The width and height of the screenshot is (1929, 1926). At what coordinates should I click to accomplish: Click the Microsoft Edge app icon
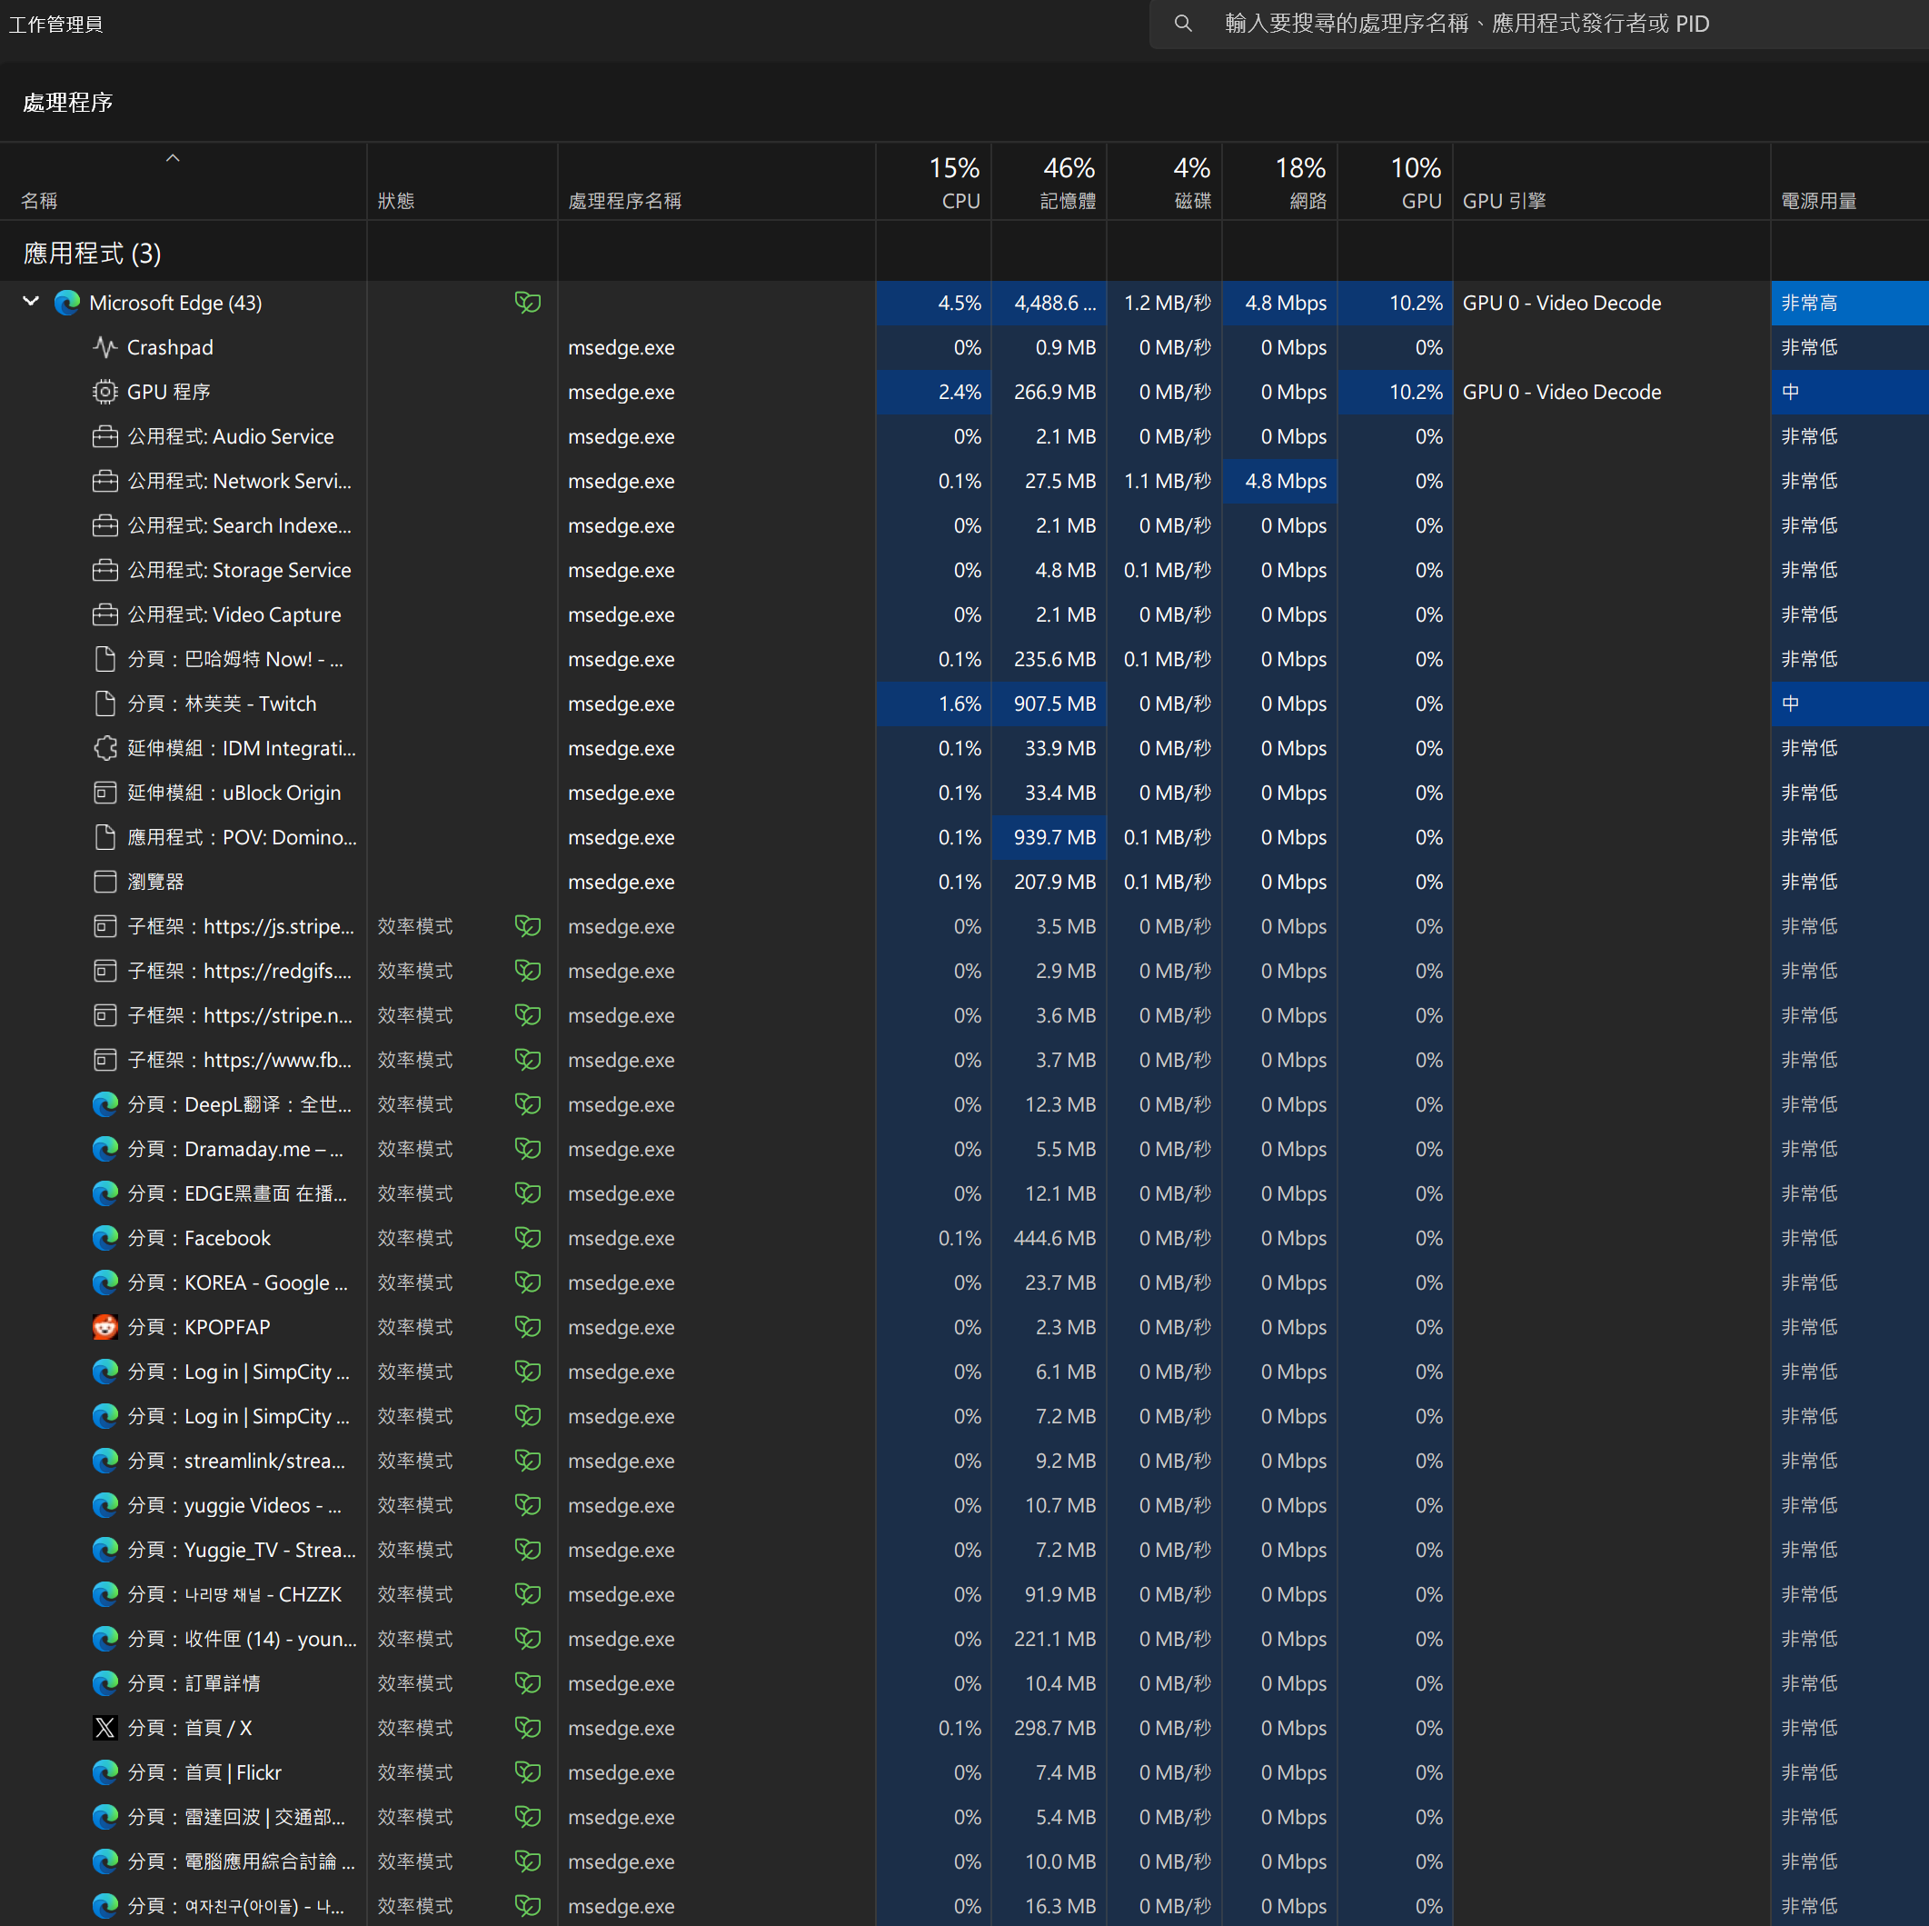pos(67,303)
